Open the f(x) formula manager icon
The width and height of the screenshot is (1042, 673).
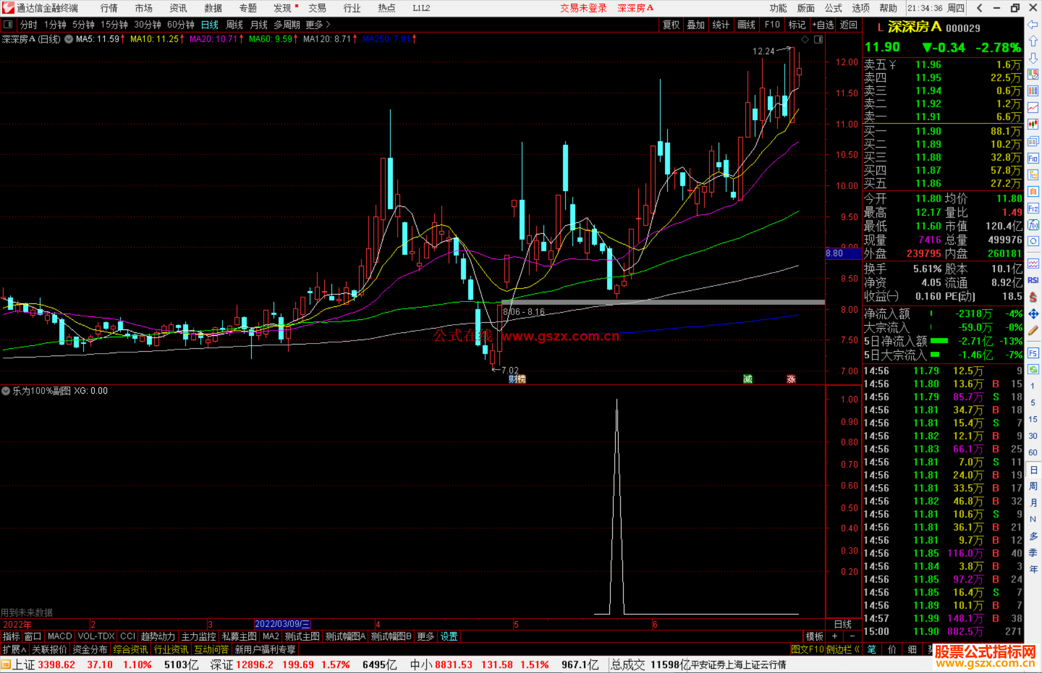point(1033,225)
